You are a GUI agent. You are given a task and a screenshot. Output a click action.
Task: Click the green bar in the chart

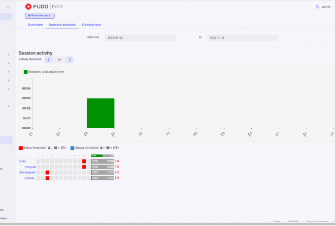pos(100,113)
